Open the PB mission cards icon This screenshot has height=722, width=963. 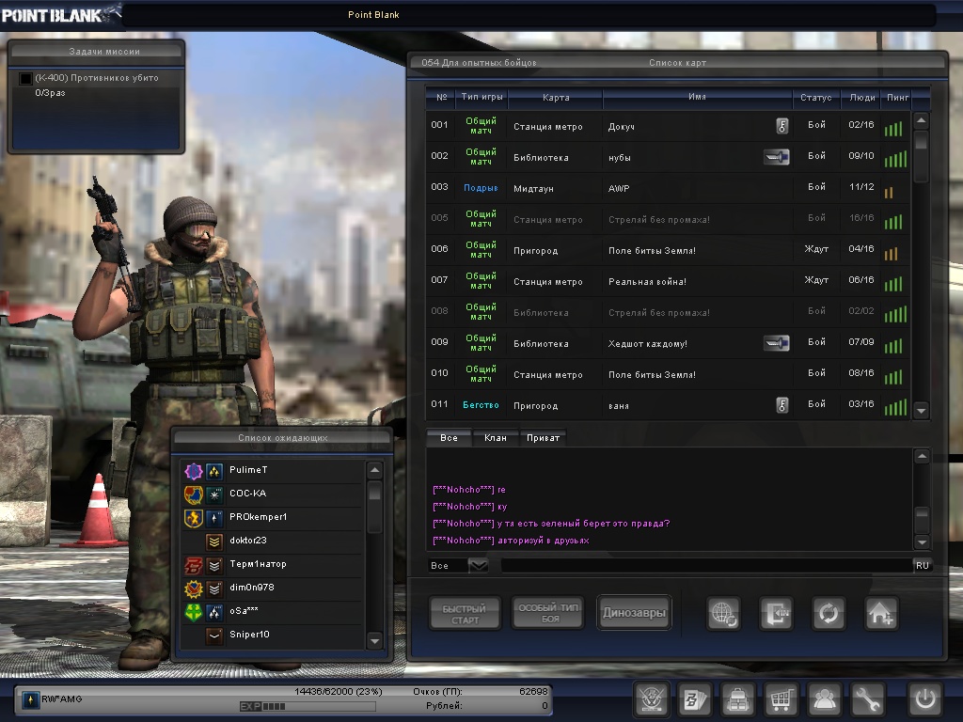click(695, 699)
